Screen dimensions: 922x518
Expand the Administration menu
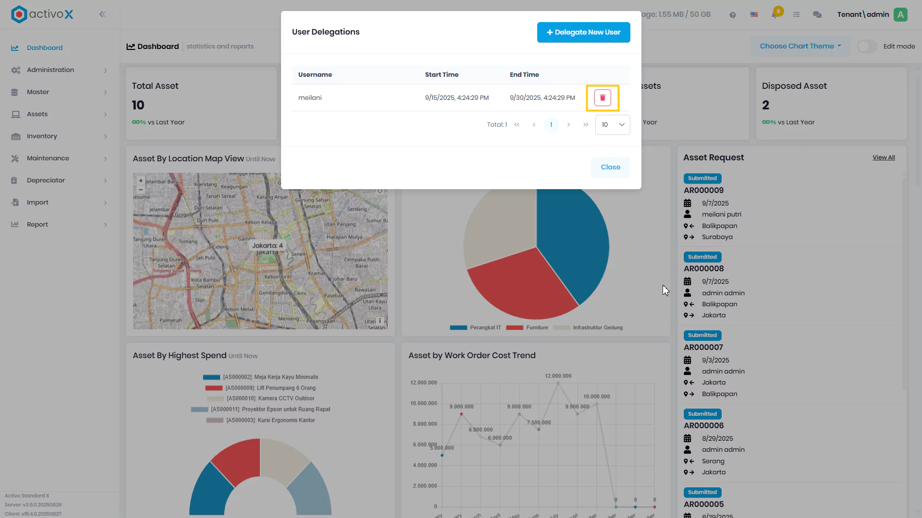(60, 70)
